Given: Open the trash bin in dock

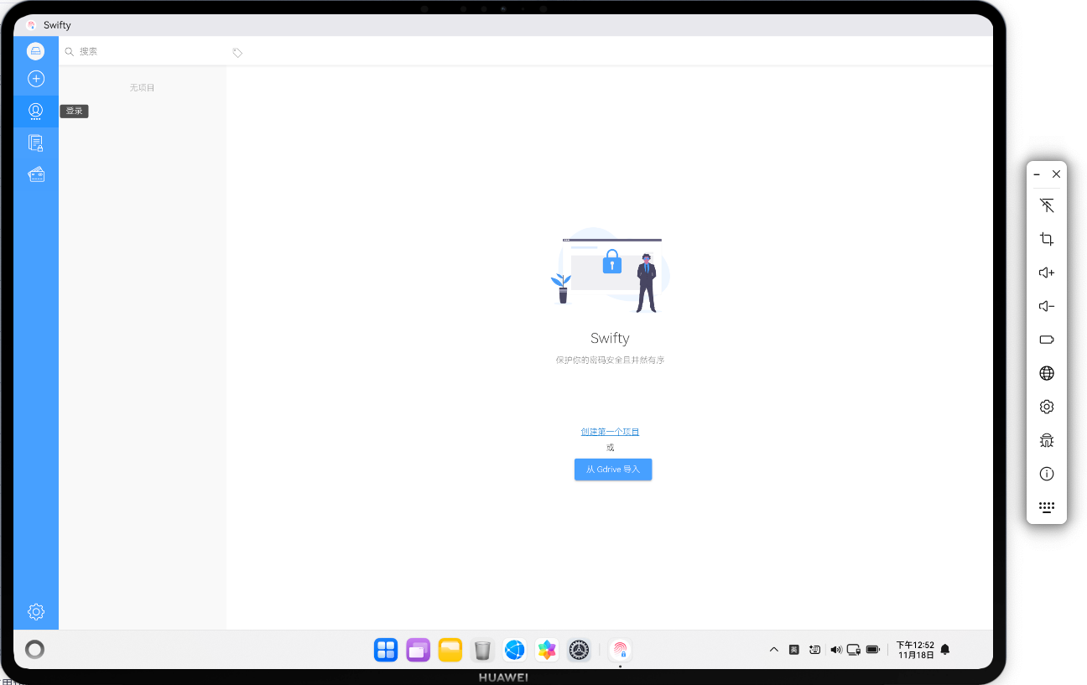Looking at the screenshot, I should pyautogui.click(x=482, y=650).
